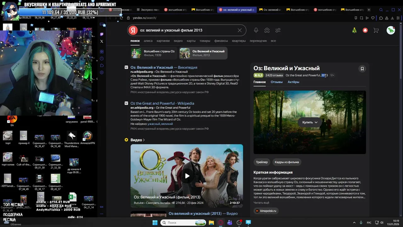
Task: Open browser extensions cube icon
Action: [381, 18]
